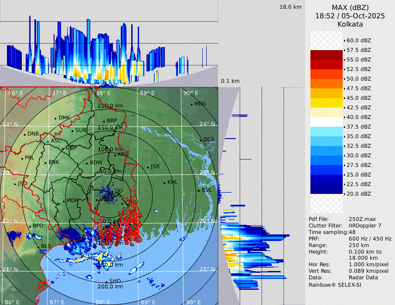Click the yellow swatch above 42.5 dBZ
Image resolution: width=395 pixels, height=305 pixels.
327,103
